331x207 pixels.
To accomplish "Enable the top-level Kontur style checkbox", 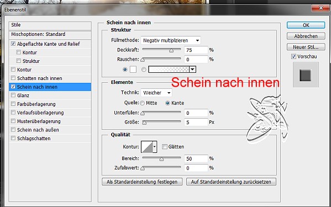I will (13, 70).
